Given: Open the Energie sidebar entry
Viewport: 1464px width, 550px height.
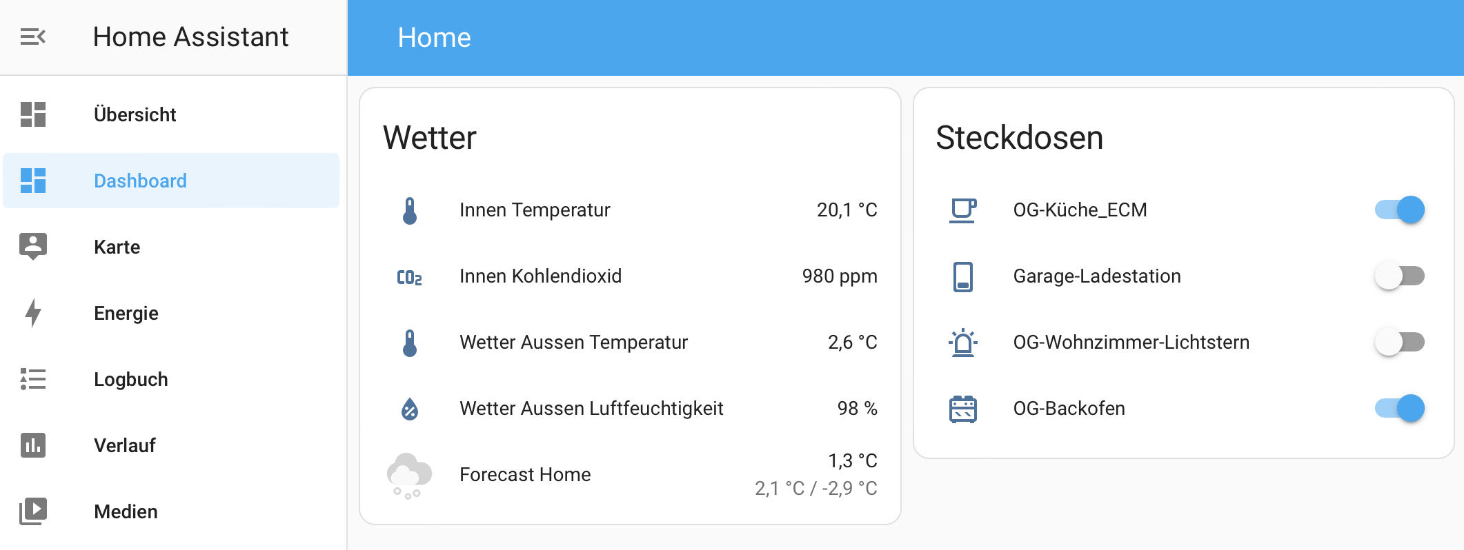Looking at the screenshot, I should pyautogui.click(x=171, y=313).
